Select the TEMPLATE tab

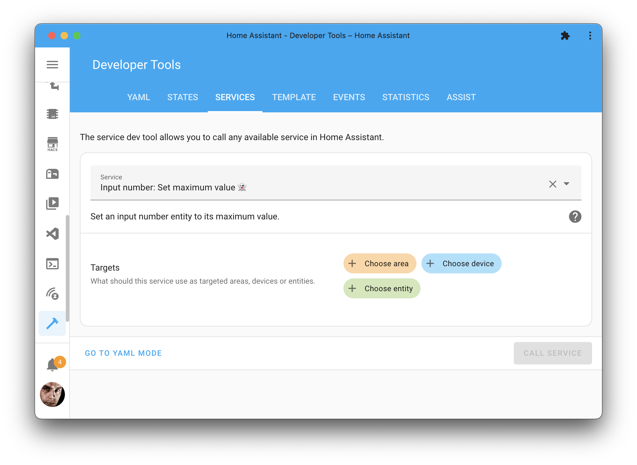(x=294, y=97)
